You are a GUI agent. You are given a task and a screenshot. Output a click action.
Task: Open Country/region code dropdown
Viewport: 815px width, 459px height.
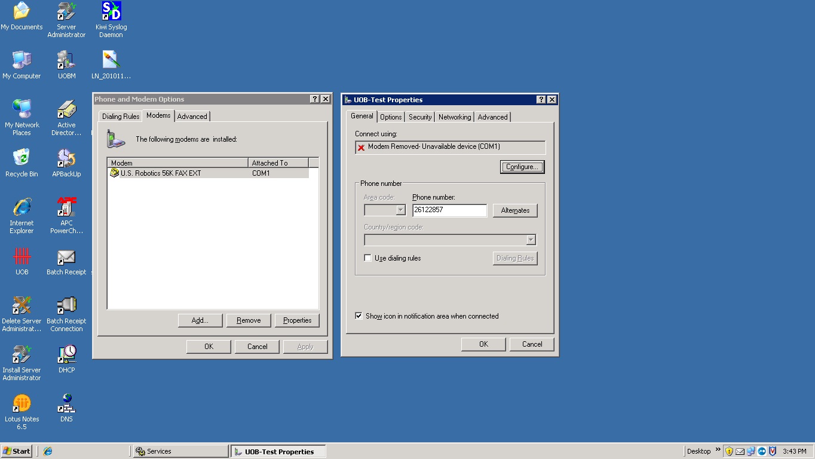tap(531, 240)
